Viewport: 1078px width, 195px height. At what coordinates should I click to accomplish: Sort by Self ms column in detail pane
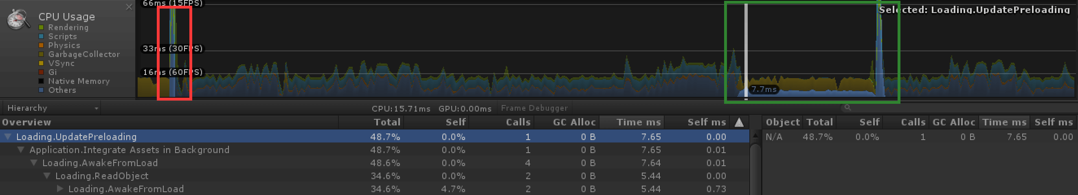pyautogui.click(x=1053, y=122)
